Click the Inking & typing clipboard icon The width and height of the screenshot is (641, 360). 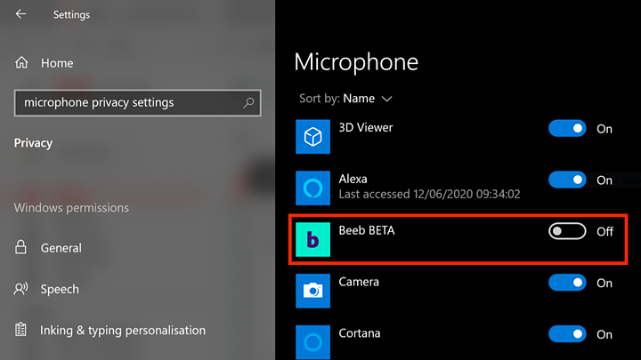coord(20,330)
